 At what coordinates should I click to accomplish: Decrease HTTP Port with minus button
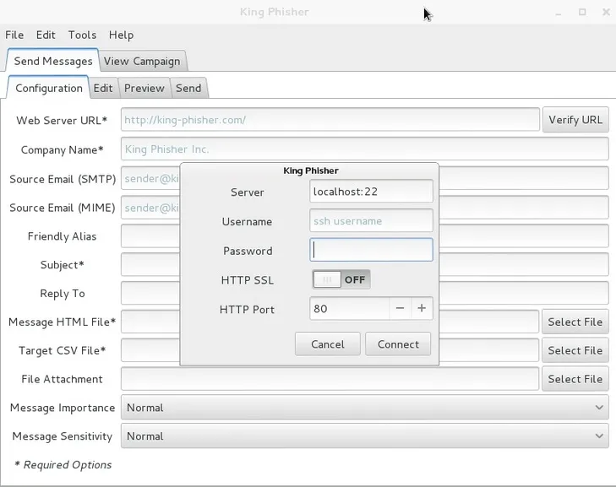pos(401,308)
